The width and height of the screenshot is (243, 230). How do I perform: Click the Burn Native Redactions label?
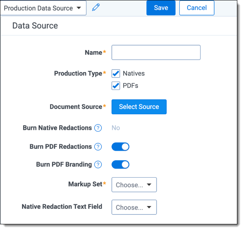point(57,128)
